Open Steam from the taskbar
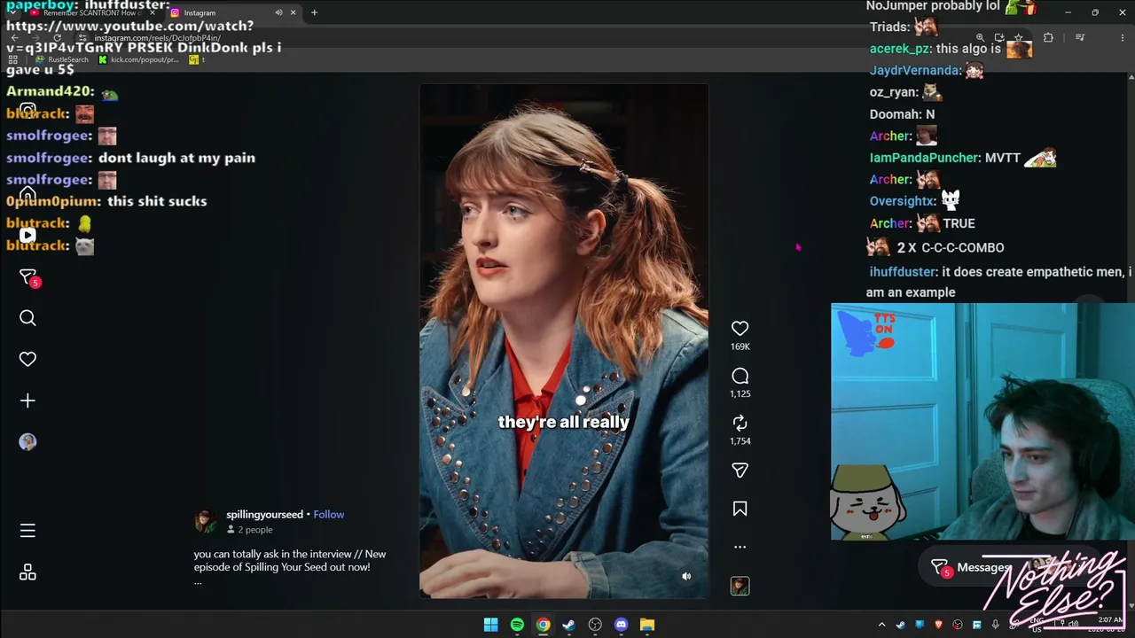 click(568, 625)
